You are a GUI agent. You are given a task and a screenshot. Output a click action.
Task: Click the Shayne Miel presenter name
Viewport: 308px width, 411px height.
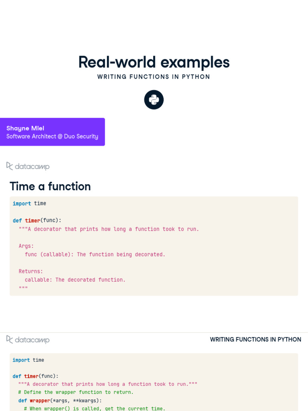[25, 128]
